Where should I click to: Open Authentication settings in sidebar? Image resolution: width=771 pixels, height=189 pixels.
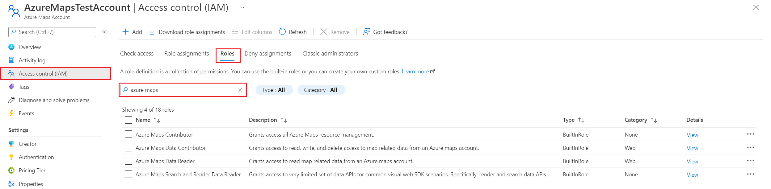pyautogui.click(x=36, y=157)
